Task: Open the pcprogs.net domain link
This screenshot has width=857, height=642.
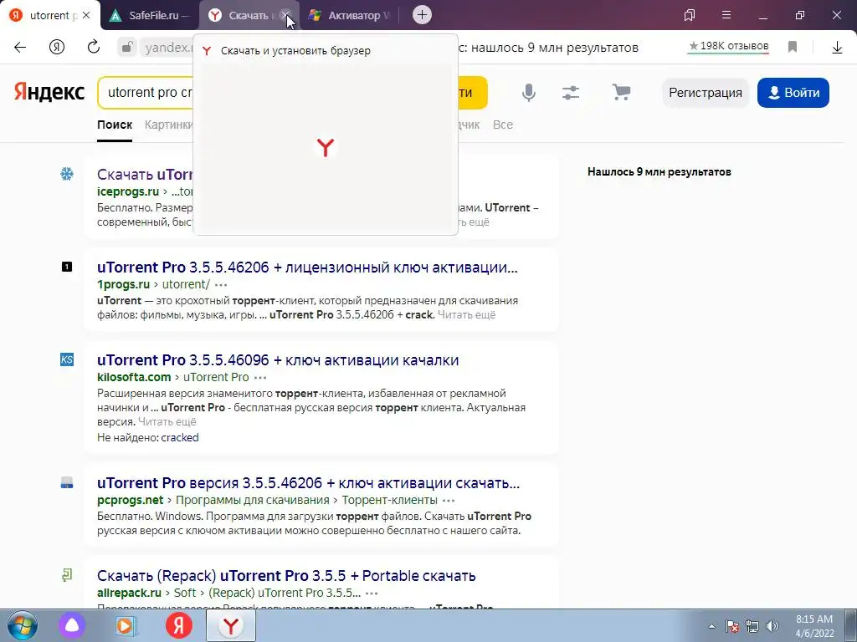Action: tap(130, 500)
